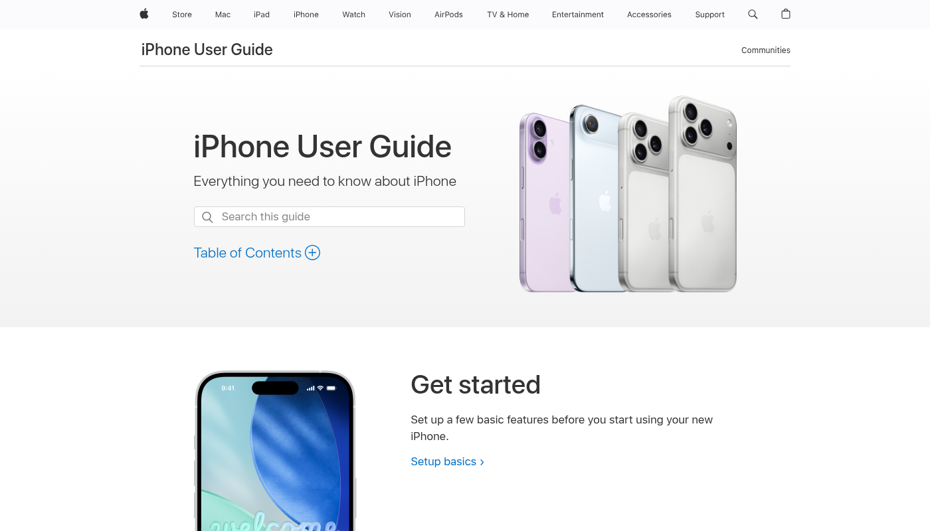The height and width of the screenshot is (531, 930).
Task: Open the TV & Home menu
Action: 508,15
